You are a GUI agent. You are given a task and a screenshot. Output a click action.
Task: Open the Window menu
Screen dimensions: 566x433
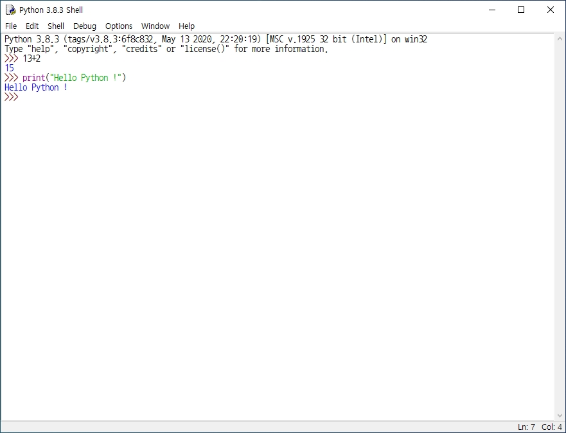pyautogui.click(x=155, y=26)
